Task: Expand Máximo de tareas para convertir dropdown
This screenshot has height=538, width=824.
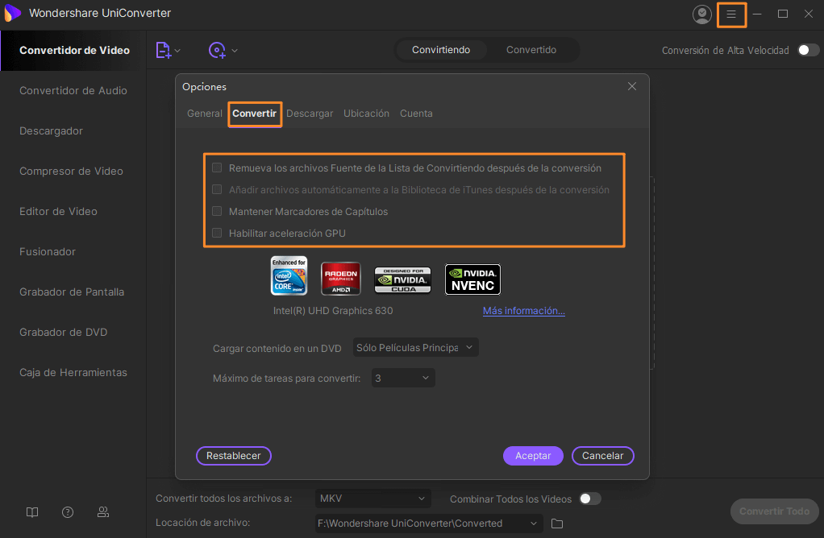Action: pos(403,378)
